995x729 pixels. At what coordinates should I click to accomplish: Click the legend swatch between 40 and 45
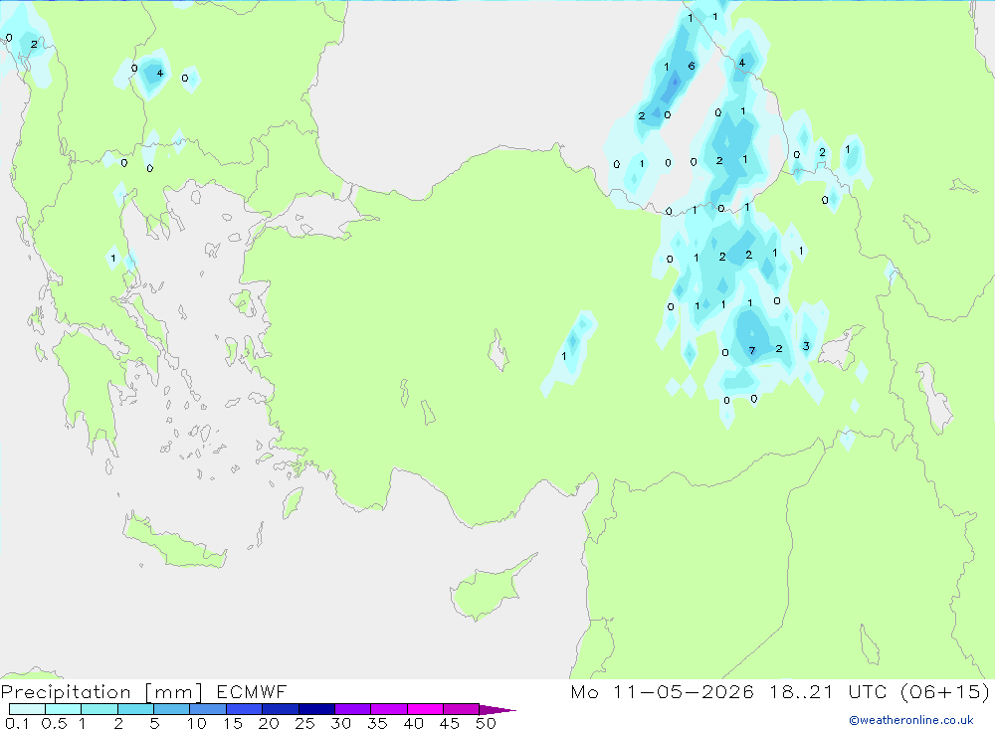click(x=425, y=709)
